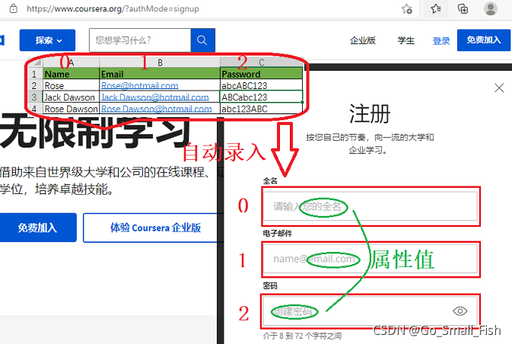The width and height of the screenshot is (512, 344).
Task: Click the 密码 input field
Action: point(370,311)
